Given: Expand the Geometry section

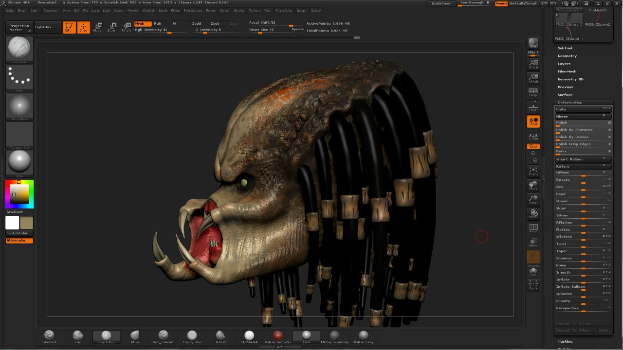Looking at the screenshot, I should point(567,56).
